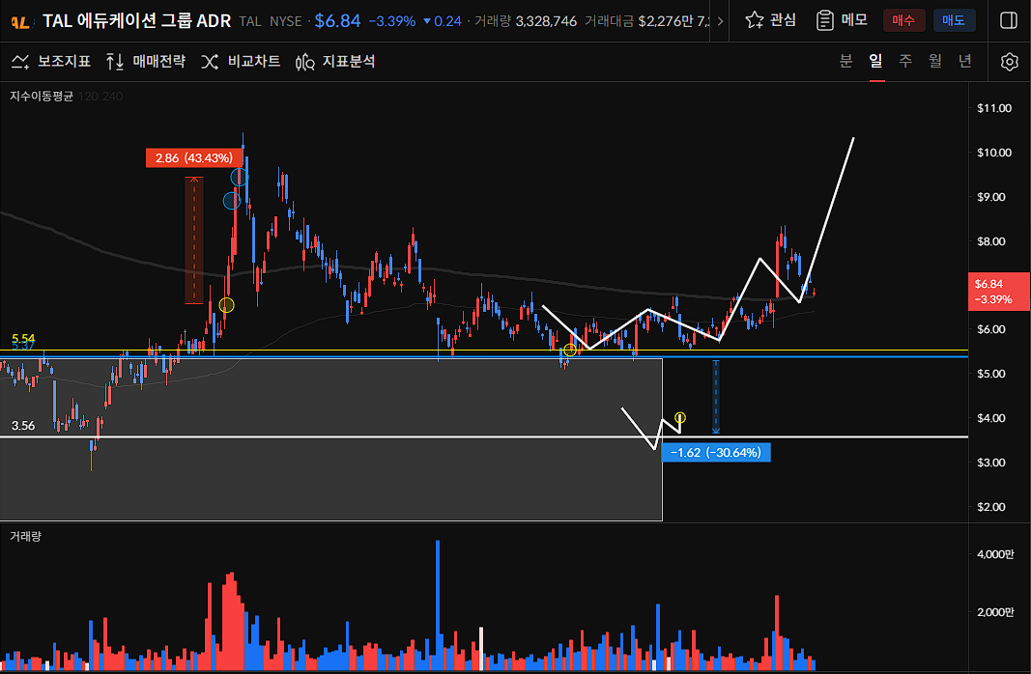
Task: Click the TAL company logo icon
Action: 19,21
